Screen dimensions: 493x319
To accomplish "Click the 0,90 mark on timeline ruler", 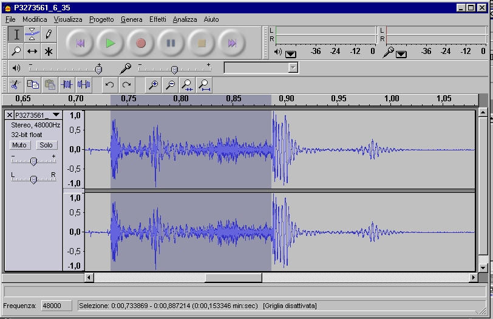I will [x=286, y=99].
